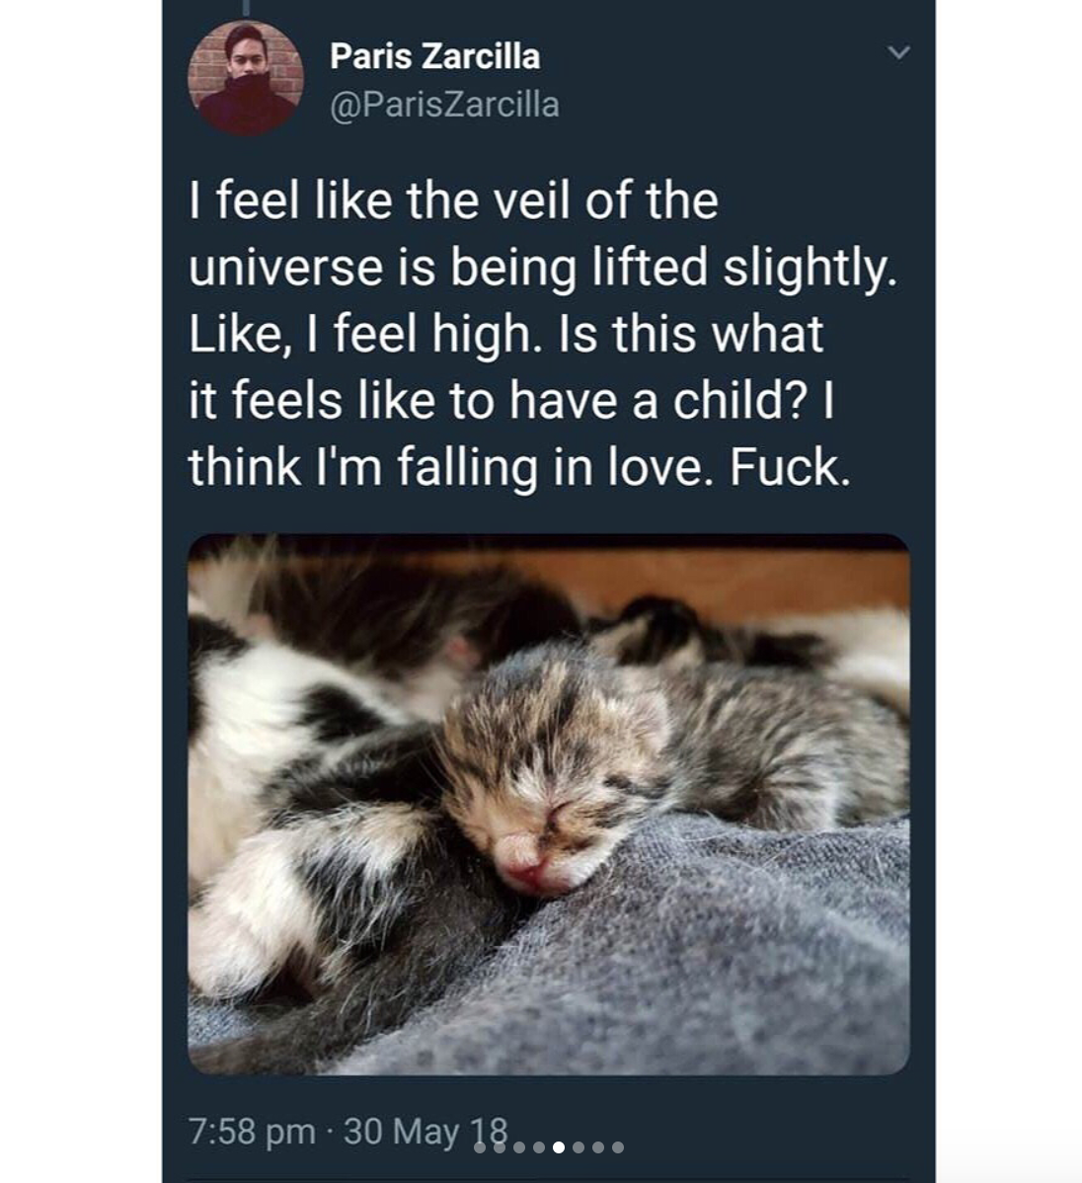
Task: Click the black margin right of the tweet
Action: pyautogui.click(x=1007, y=592)
